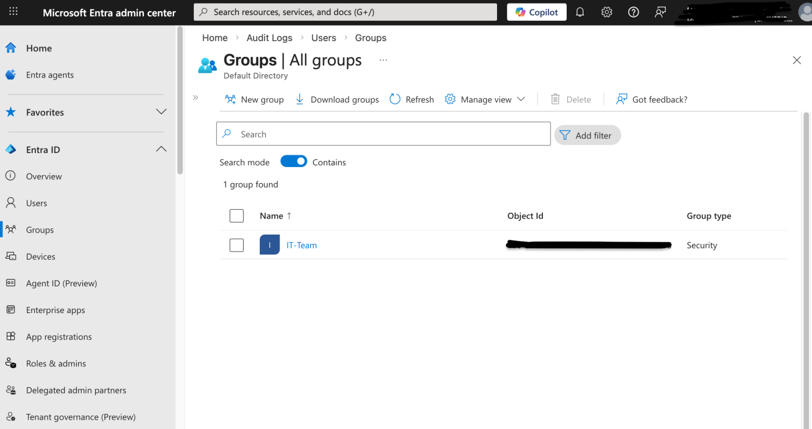This screenshot has width=812, height=429.
Task: Click the groups Search field
Action: [x=383, y=134]
